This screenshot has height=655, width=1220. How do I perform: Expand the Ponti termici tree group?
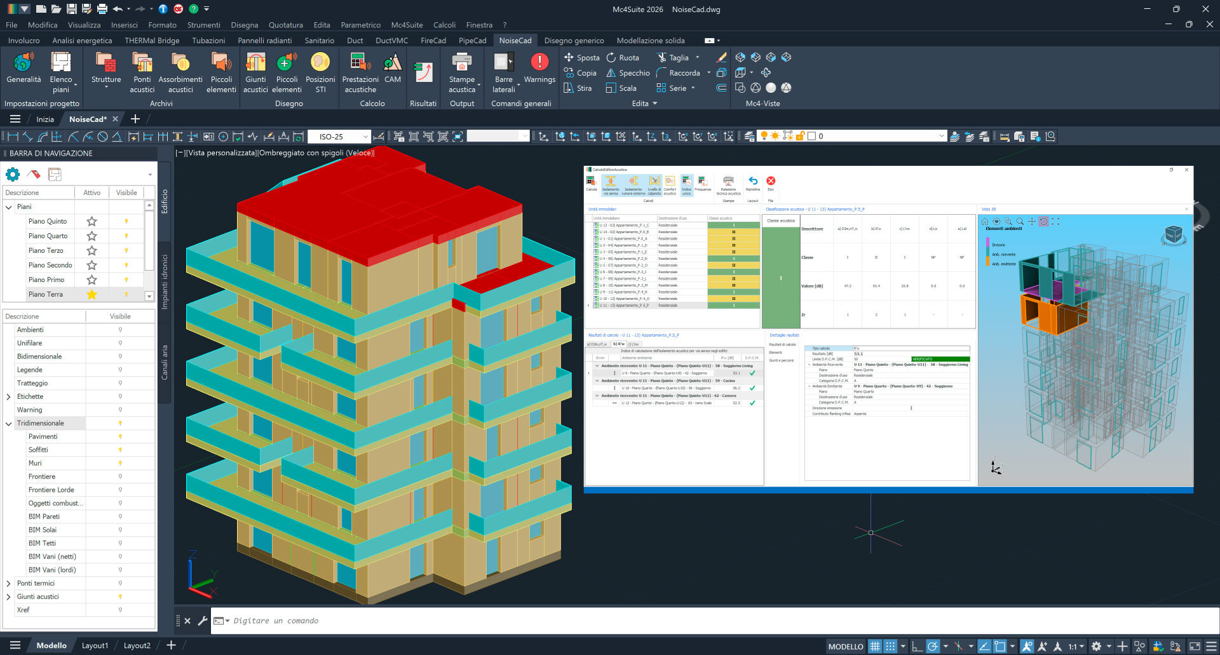click(9, 583)
